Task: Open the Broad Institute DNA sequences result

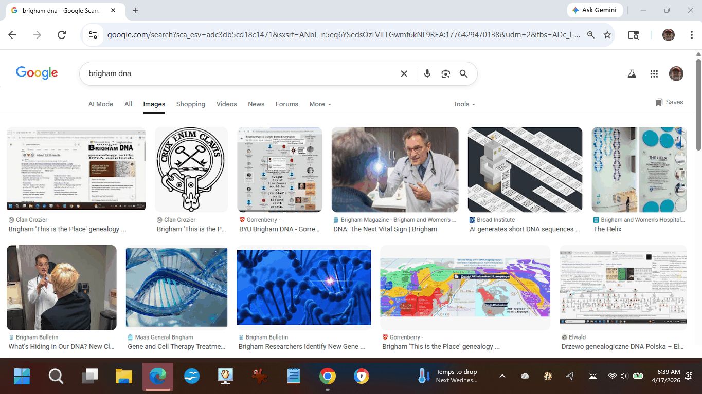Action: click(x=525, y=170)
